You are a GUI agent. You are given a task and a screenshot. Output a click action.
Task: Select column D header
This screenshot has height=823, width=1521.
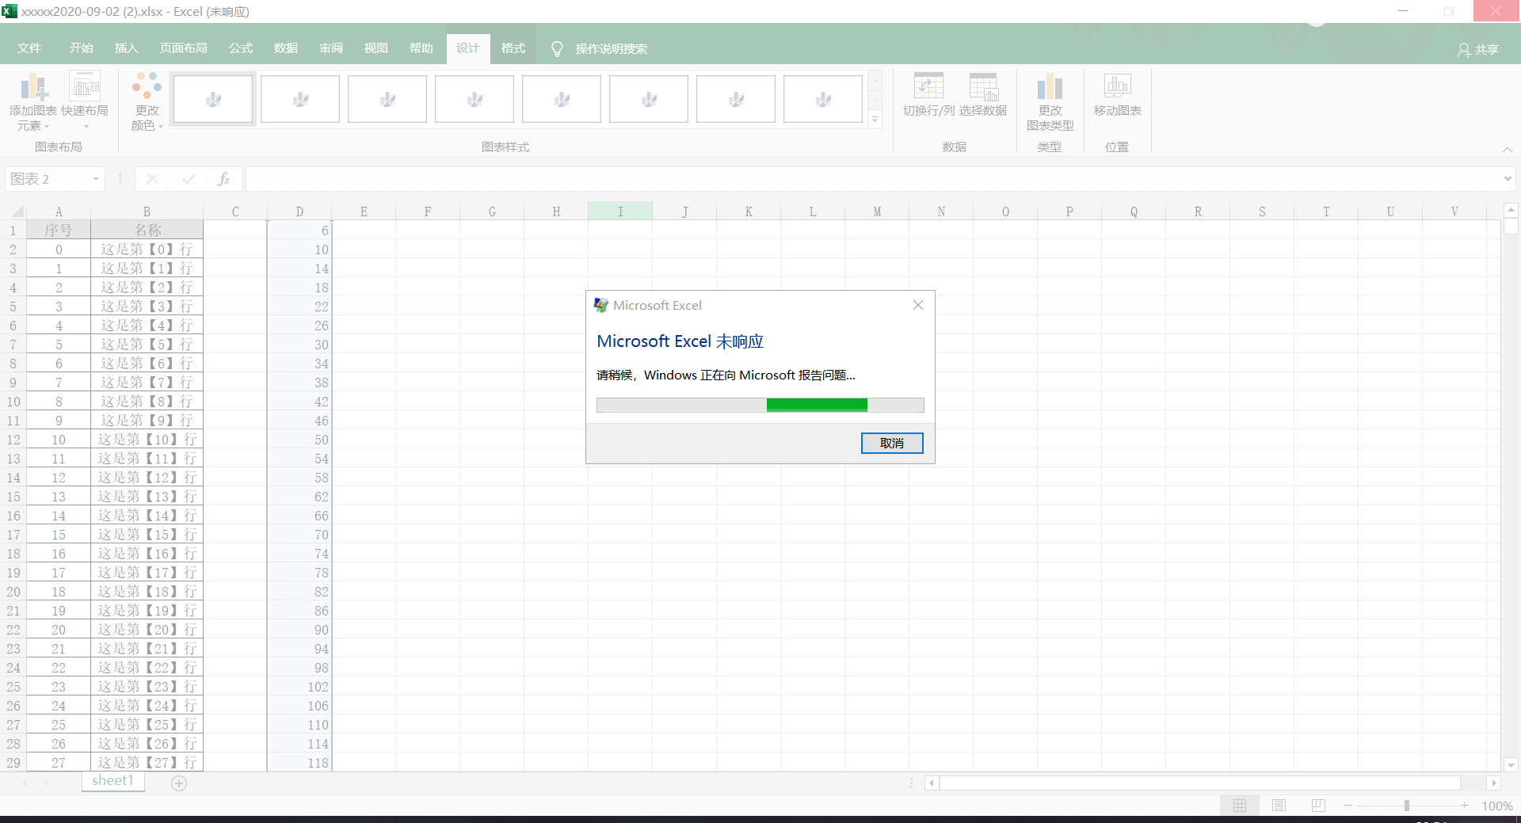pyautogui.click(x=299, y=211)
